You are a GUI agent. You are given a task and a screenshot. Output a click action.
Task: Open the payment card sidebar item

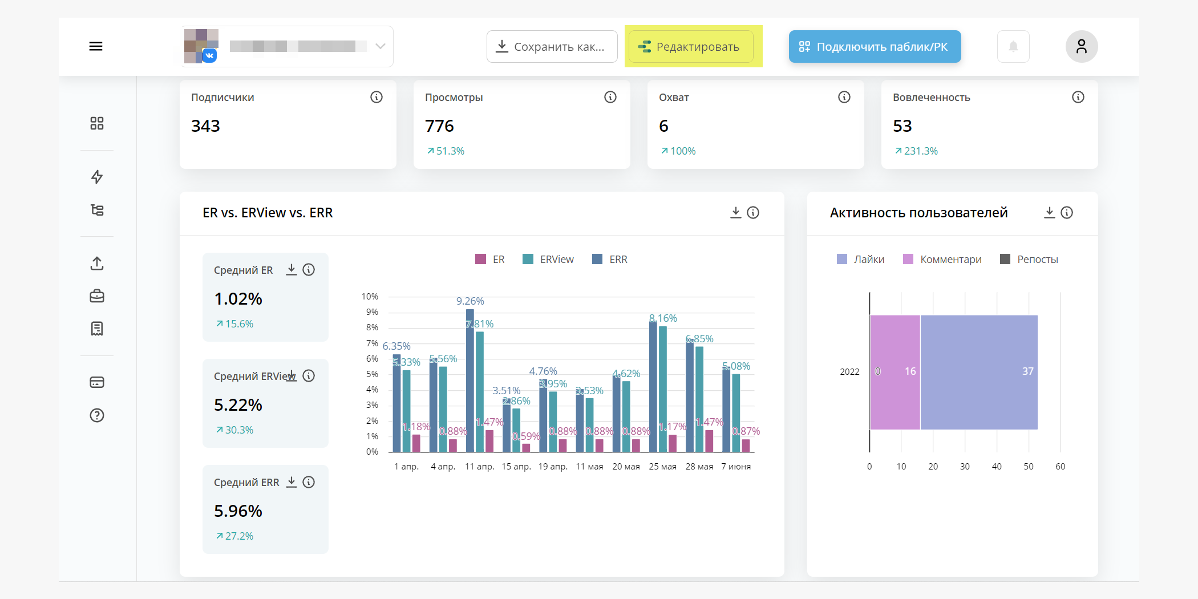97,382
